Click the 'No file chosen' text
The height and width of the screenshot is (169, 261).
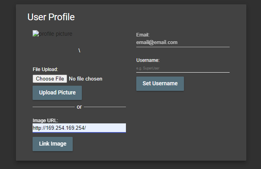(x=85, y=79)
